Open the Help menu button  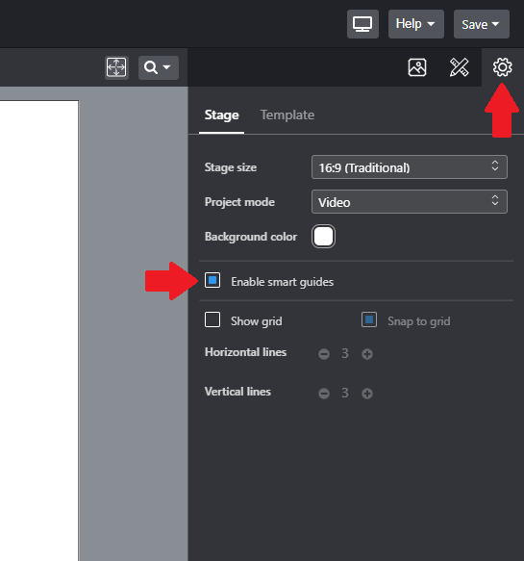pos(416,24)
